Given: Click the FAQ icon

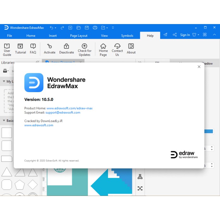Looking at the screenshot, I should (x=33, y=49).
